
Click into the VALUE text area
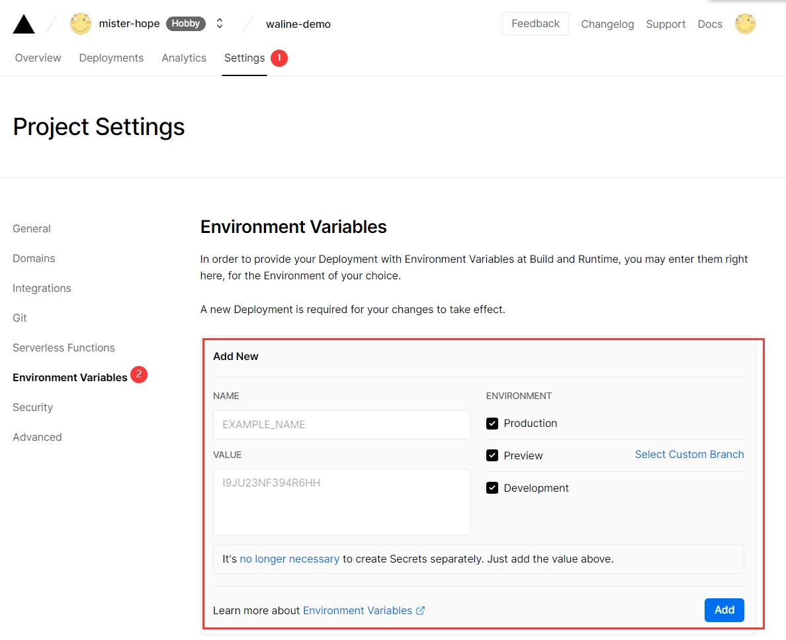(x=341, y=502)
